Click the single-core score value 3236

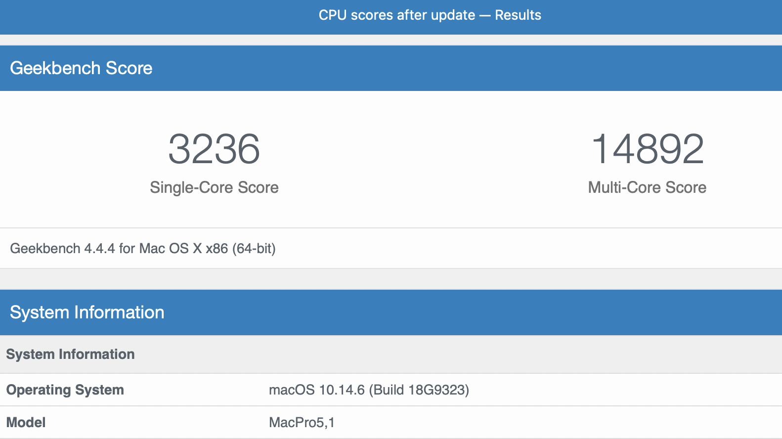214,149
